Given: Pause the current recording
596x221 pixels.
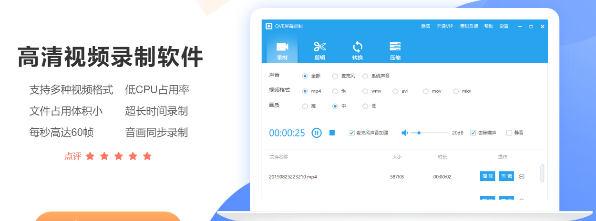Looking at the screenshot, I should tap(317, 133).
